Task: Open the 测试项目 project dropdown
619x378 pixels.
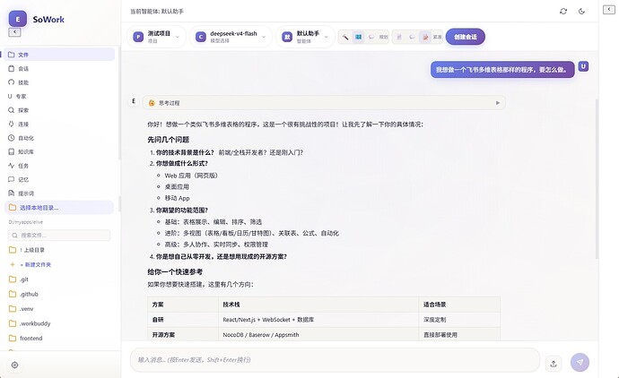Action: (x=156, y=37)
